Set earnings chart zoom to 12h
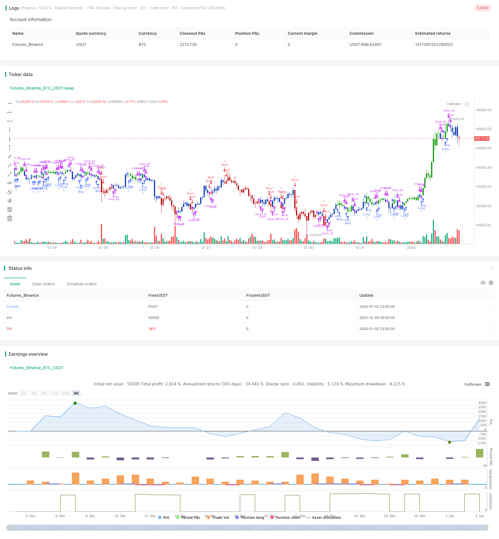Screen dimensions: 499x539 (55, 393)
